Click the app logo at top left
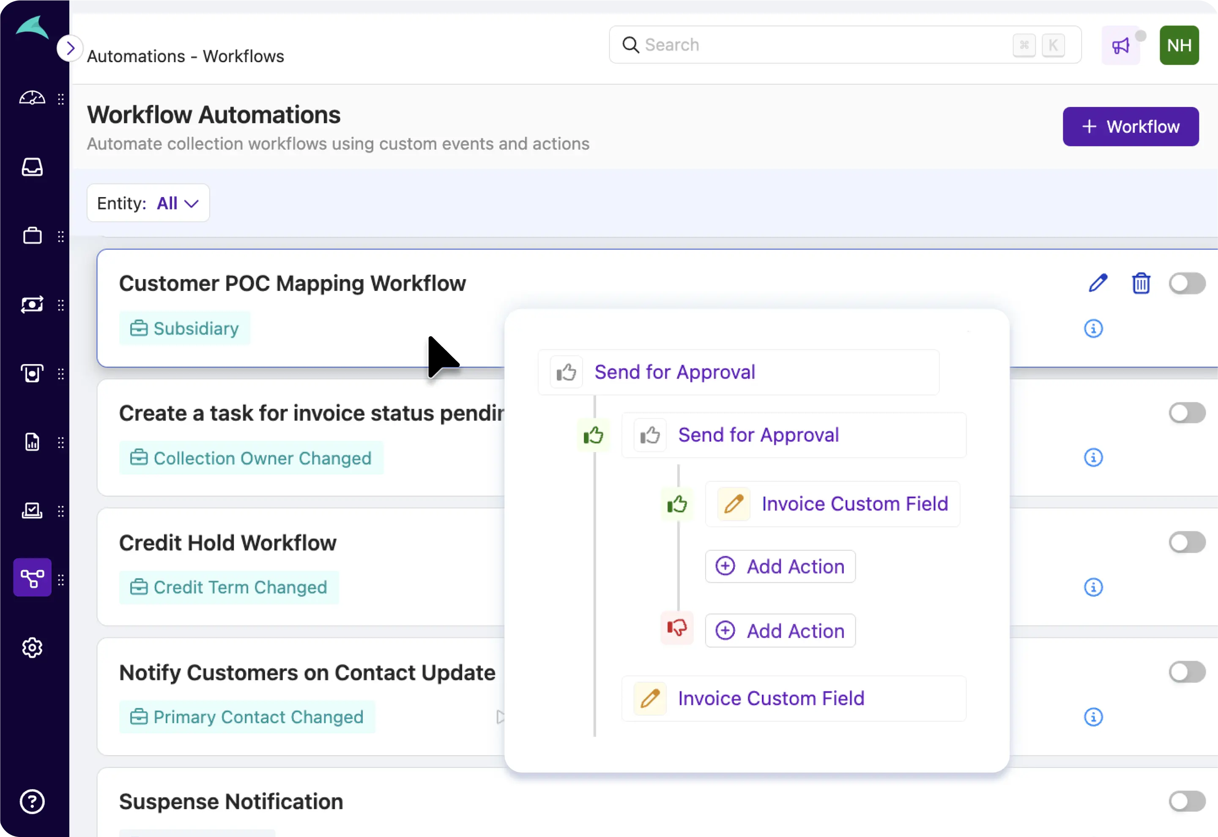 pos(32,27)
